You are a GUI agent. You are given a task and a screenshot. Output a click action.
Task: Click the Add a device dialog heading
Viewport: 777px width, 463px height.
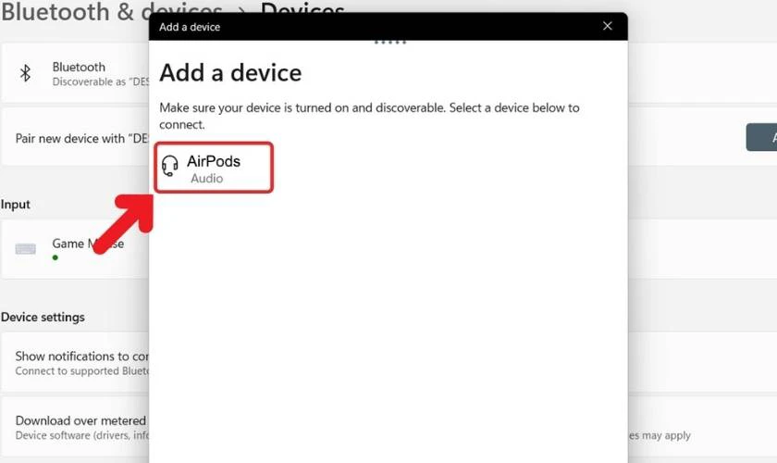pyautogui.click(x=230, y=72)
